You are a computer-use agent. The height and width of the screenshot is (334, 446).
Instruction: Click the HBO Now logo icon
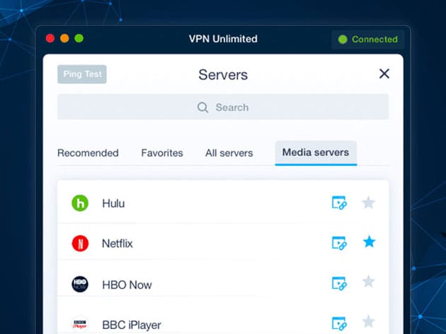tap(80, 285)
